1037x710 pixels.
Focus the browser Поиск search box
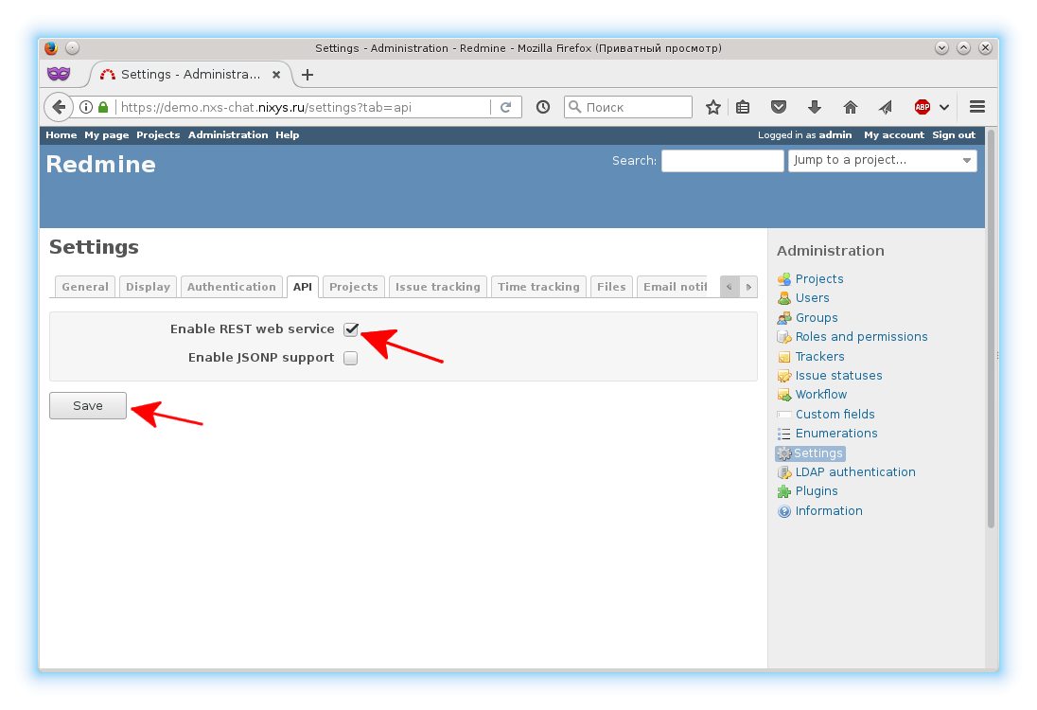click(x=628, y=107)
